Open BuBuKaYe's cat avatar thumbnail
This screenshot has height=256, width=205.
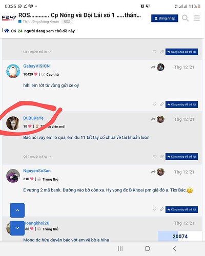[13, 123]
